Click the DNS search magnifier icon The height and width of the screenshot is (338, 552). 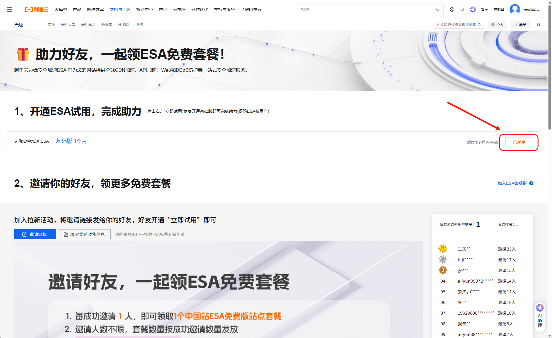(438, 9)
